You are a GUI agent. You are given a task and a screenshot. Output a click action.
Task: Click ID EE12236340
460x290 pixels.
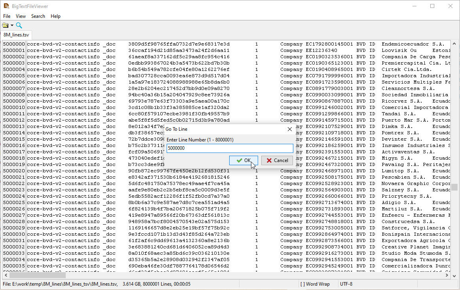[x=321, y=50]
